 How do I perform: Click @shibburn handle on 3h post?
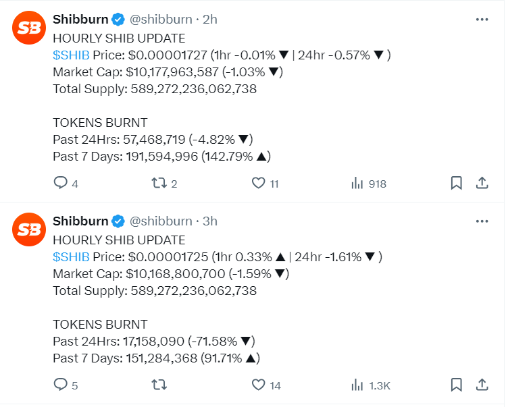click(x=160, y=221)
